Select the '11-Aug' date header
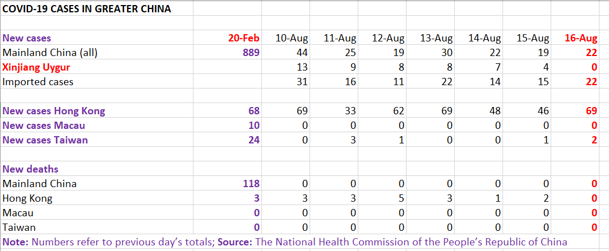Screen dimensions: 609x251 click(x=340, y=38)
